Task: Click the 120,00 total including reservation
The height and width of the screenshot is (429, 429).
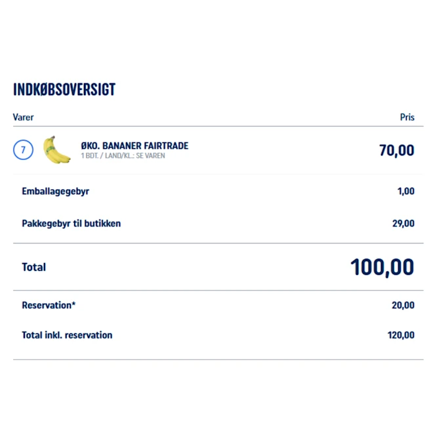Action: (x=401, y=335)
